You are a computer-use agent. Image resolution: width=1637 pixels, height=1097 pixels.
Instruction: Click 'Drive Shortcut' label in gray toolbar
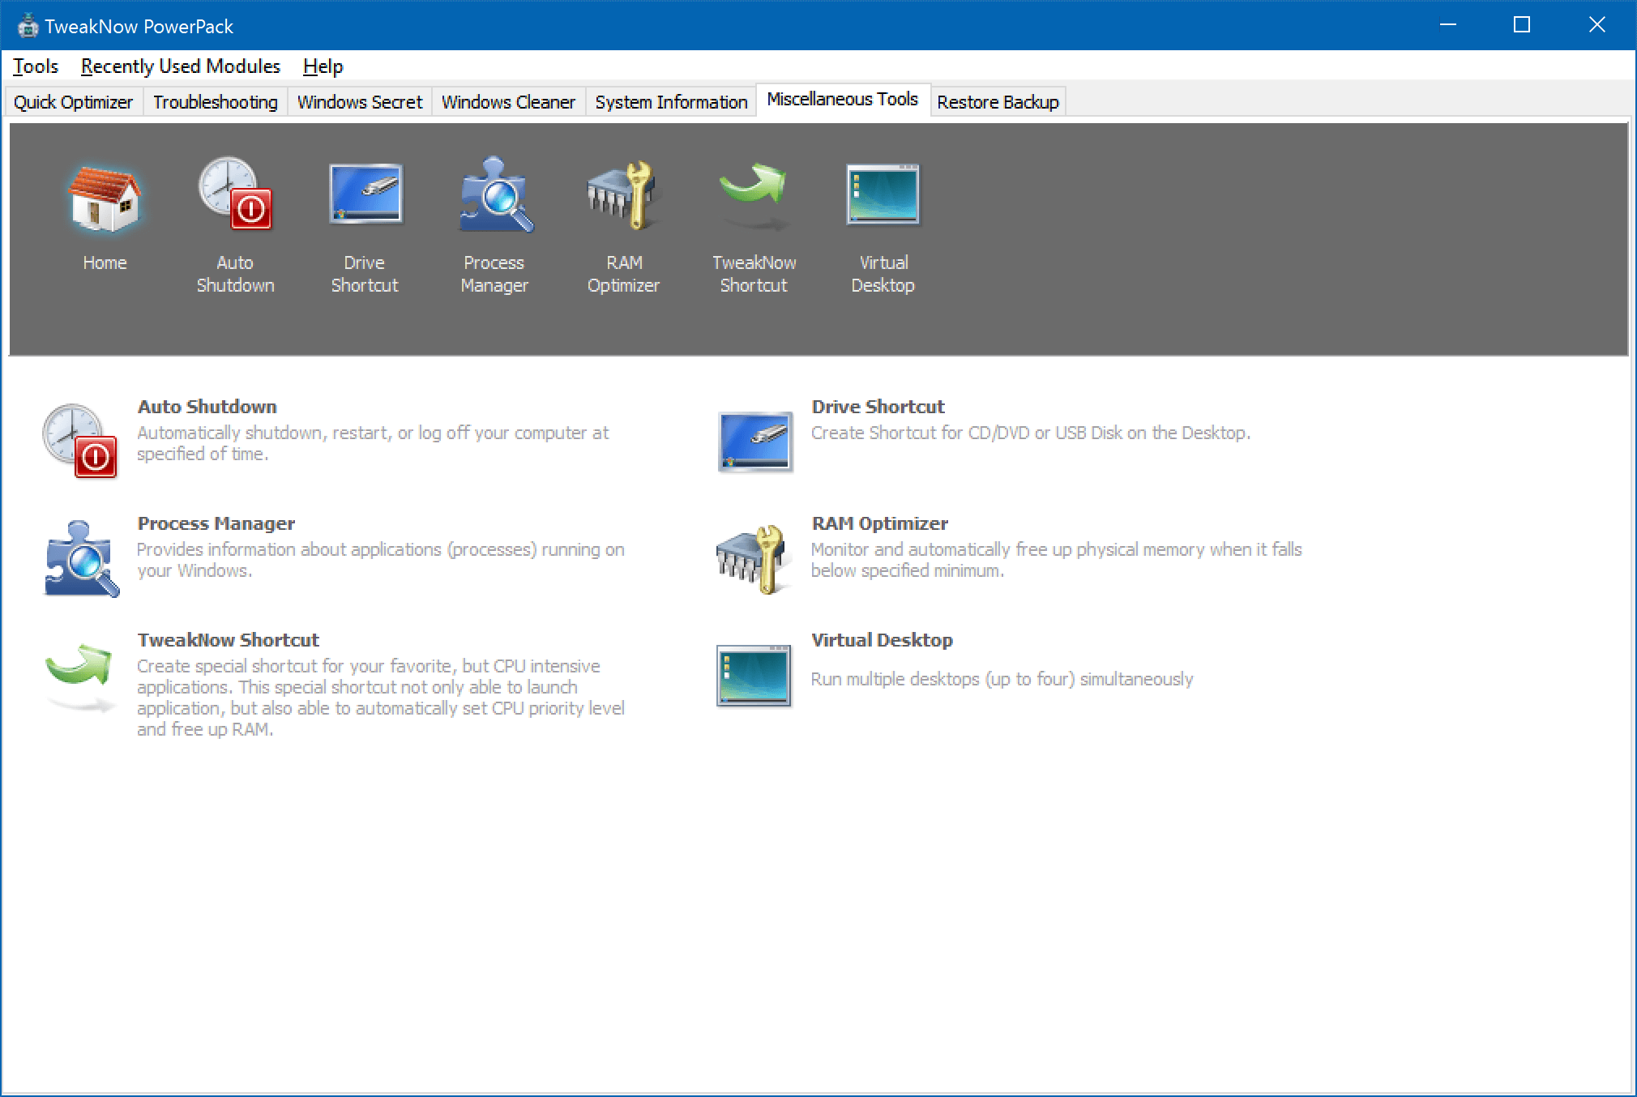click(x=365, y=274)
